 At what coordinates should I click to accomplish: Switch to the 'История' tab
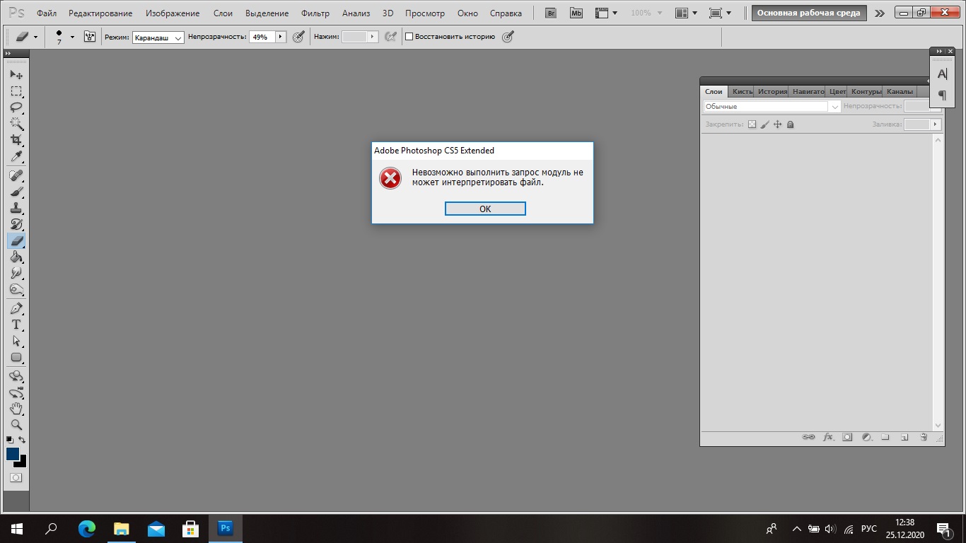(772, 91)
